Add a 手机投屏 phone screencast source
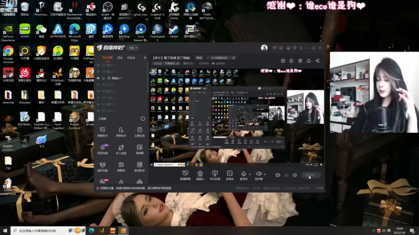Image resolution: width=419 pixels, height=235 pixels. point(215,175)
